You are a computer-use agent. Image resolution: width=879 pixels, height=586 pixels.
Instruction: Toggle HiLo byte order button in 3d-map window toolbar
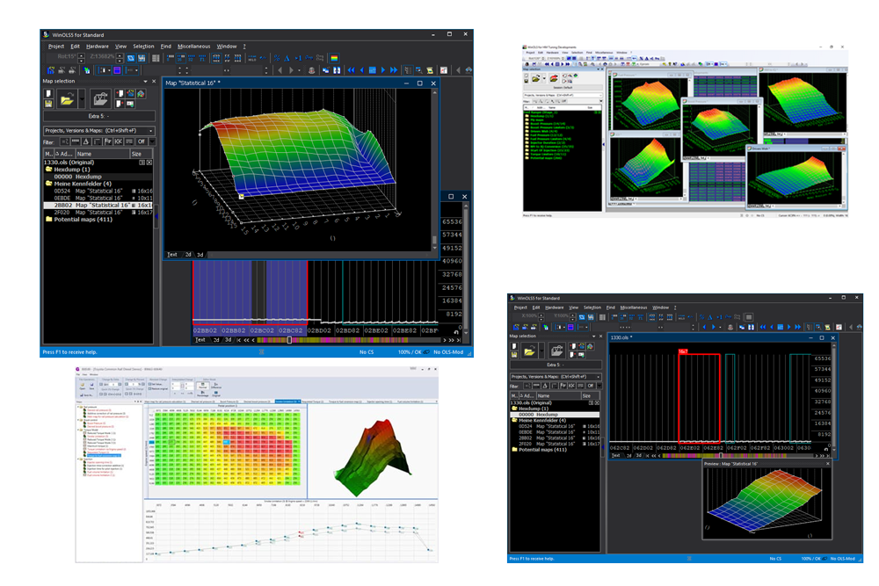[252, 58]
